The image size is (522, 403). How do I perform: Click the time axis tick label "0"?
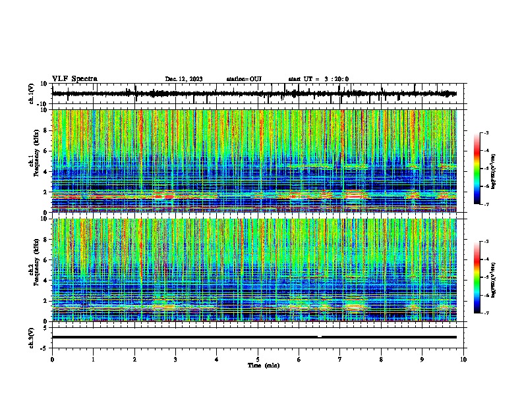pos(52,360)
